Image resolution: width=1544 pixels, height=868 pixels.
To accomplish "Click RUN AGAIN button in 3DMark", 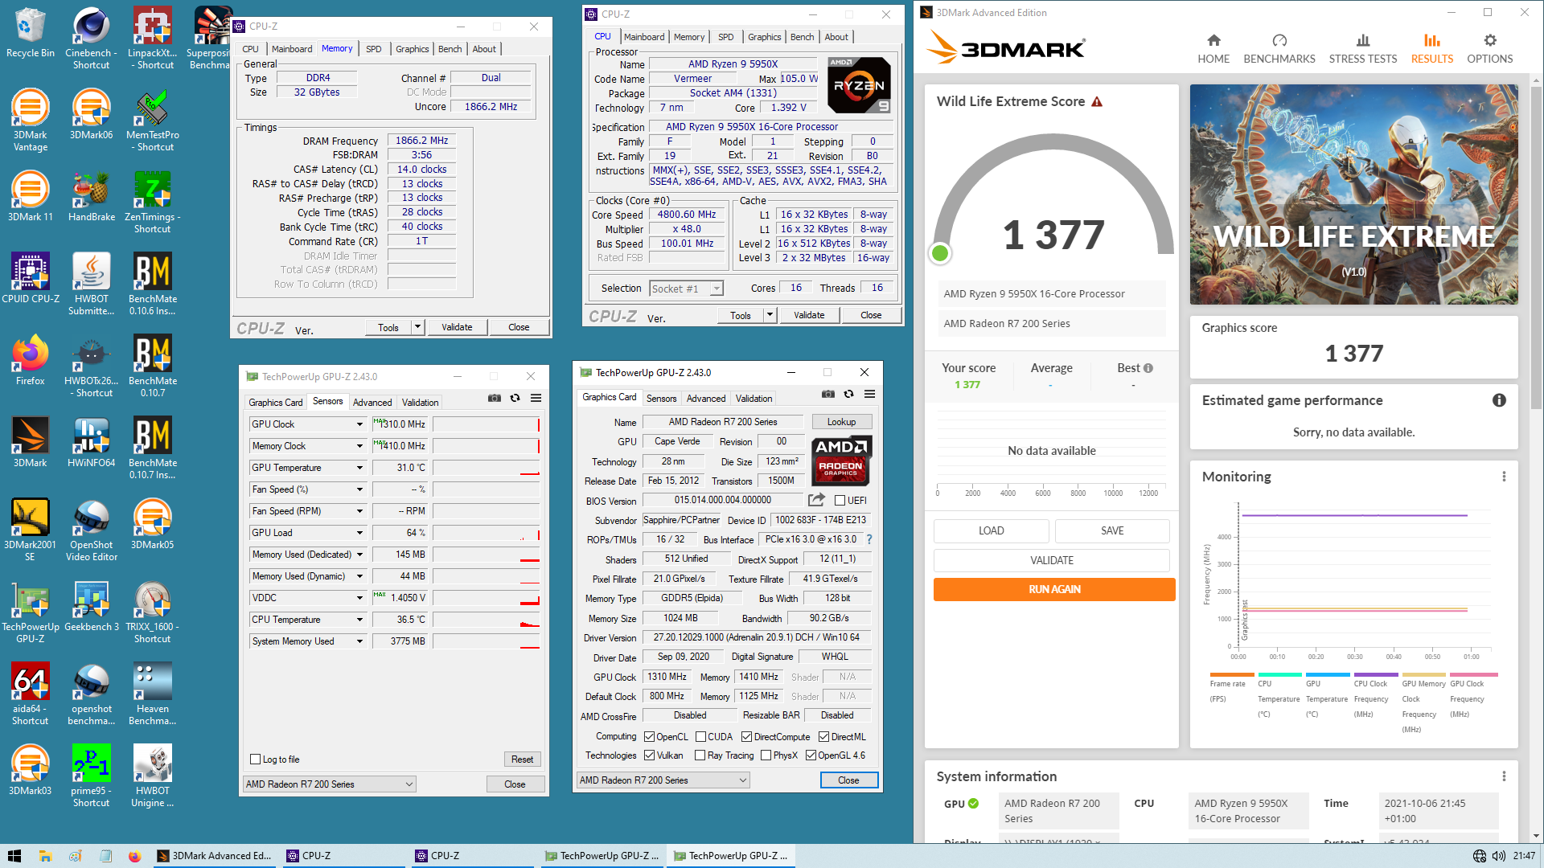I will point(1054,589).
